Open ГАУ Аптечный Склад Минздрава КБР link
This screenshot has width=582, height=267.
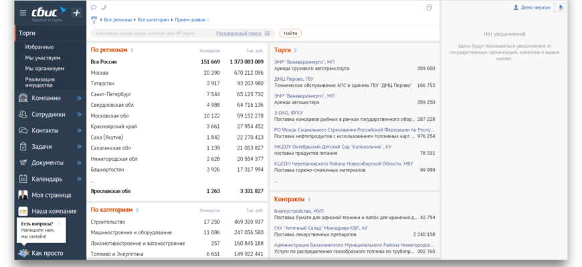320,228
